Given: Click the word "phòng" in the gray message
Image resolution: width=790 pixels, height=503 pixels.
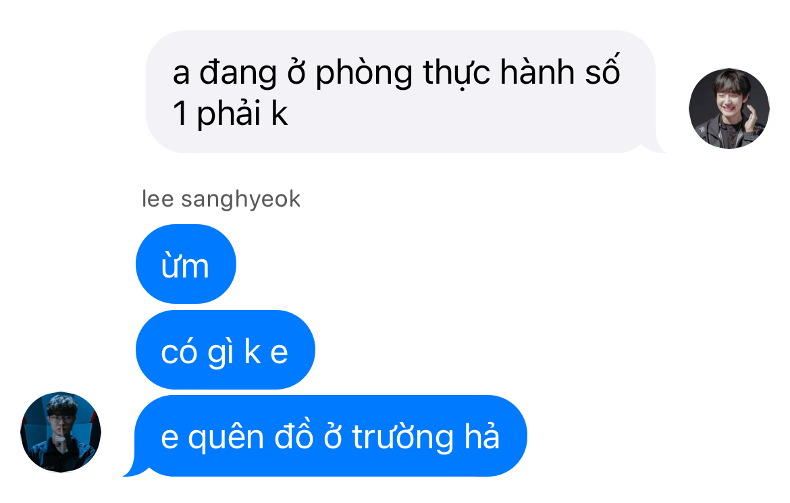Looking at the screenshot, I should click(364, 74).
